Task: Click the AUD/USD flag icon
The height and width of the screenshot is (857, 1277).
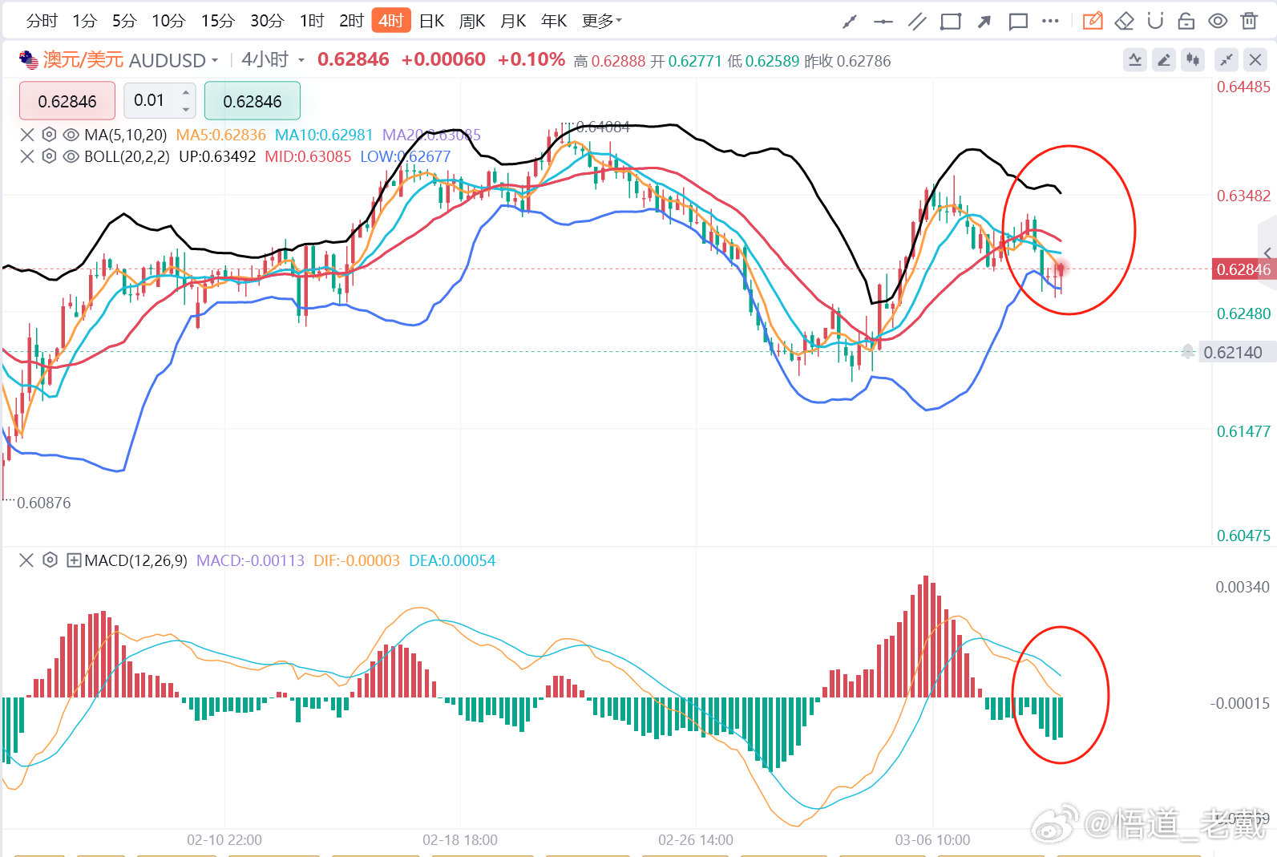Action: click(x=29, y=60)
